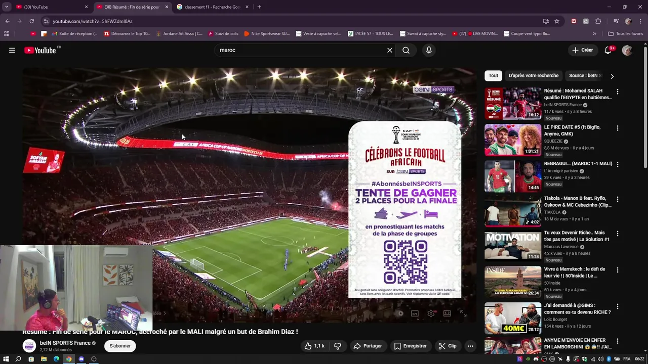Open the notifications bell

pos(608,50)
